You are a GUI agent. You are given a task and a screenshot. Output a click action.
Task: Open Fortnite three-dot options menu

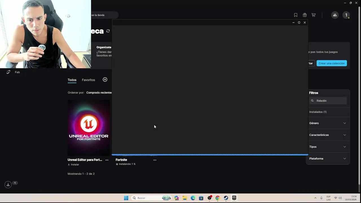click(x=155, y=160)
